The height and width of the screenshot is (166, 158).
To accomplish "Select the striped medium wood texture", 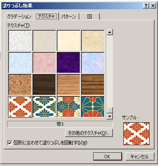I will (93, 85).
